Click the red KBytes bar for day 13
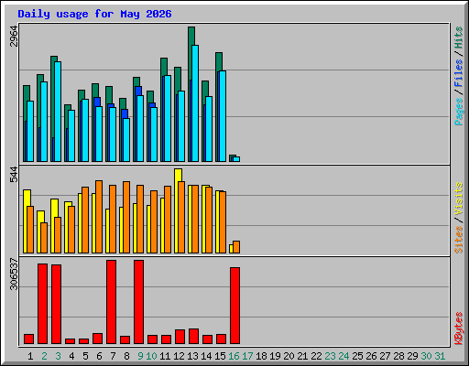469x366 pixels. click(193, 336)
